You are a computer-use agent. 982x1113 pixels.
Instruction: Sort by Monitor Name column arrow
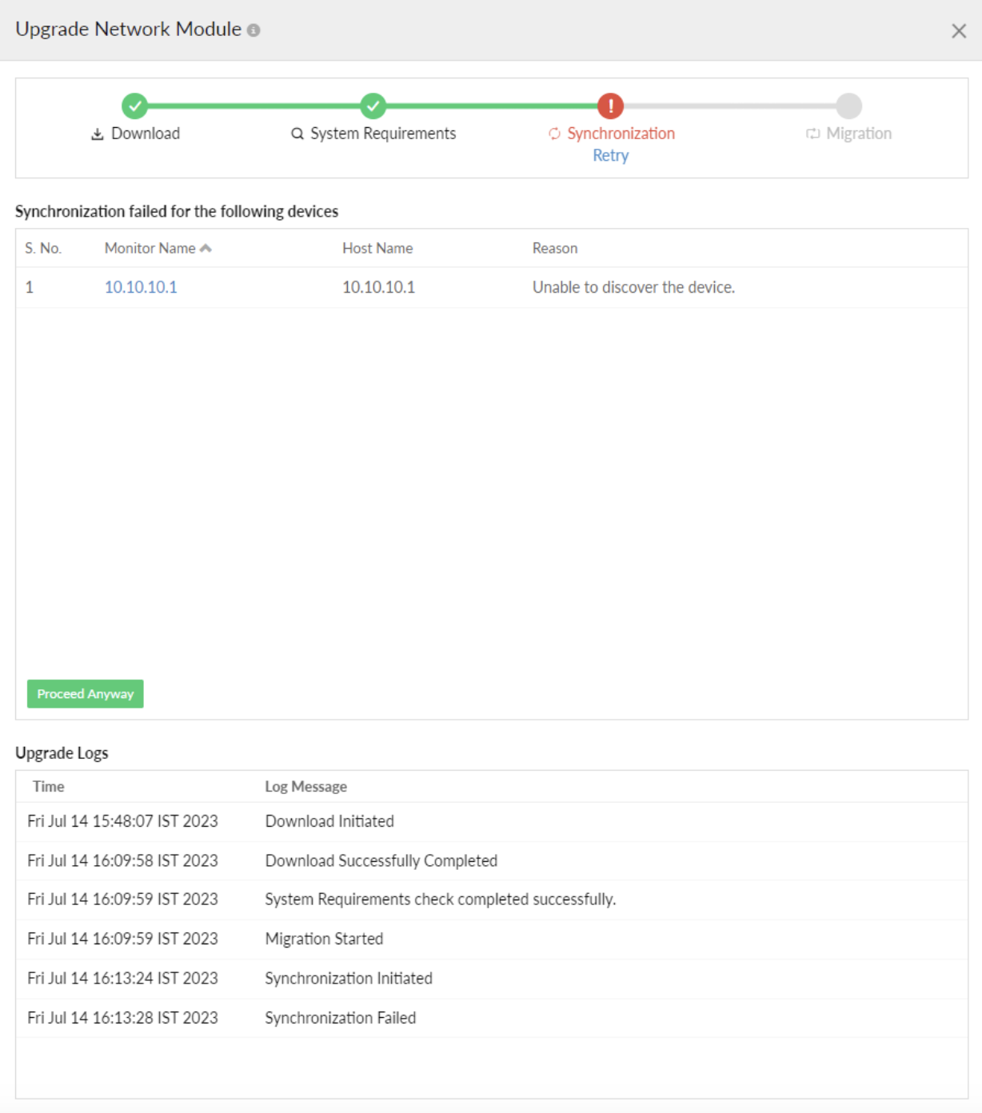coord(206,249)
